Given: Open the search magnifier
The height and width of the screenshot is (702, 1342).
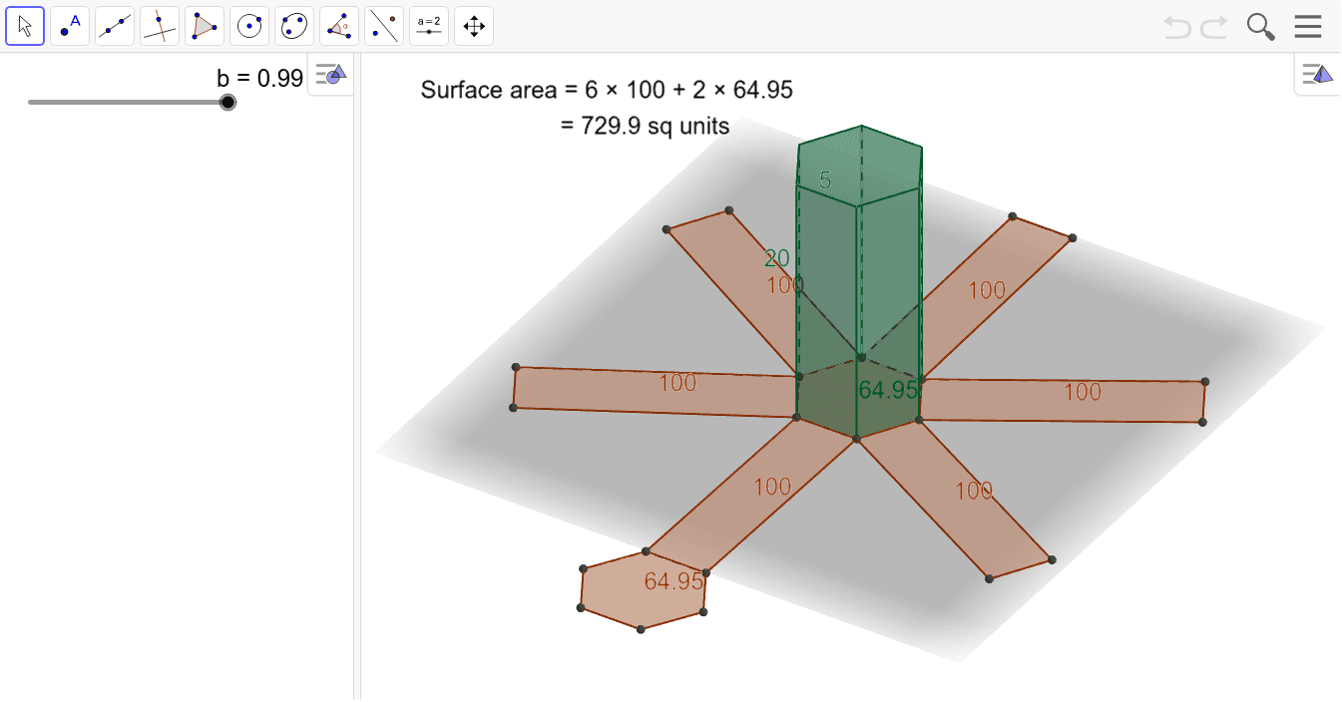Looking at the screenshot, I should (x=1260, y=26).
